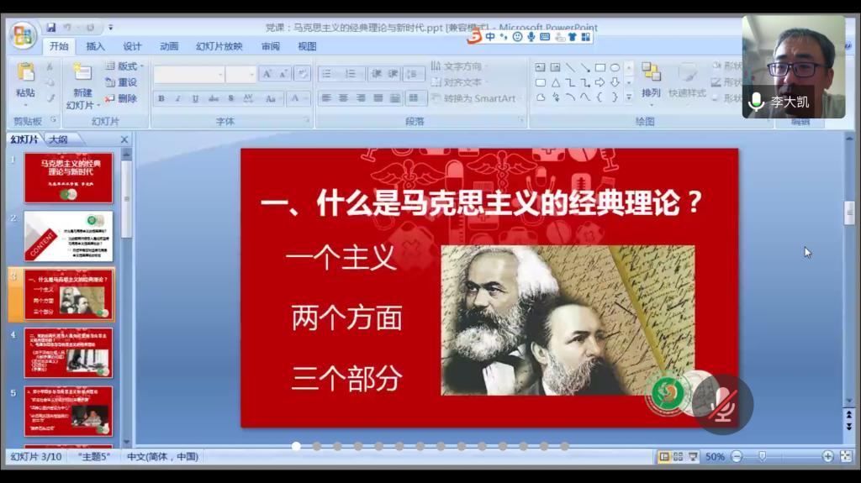861x483 pixels.
Task: Click the Save icon in quick access toolbar
Action: click(x=51, y=28)
